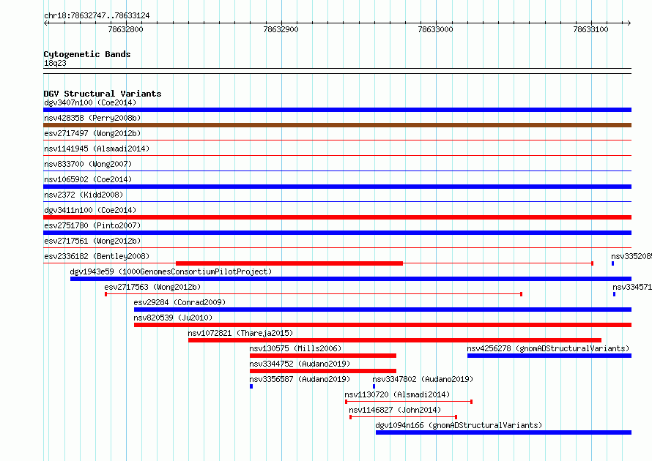Click the red nsv1072821 variant bar
652x461 pixels.
click(395, 340)
